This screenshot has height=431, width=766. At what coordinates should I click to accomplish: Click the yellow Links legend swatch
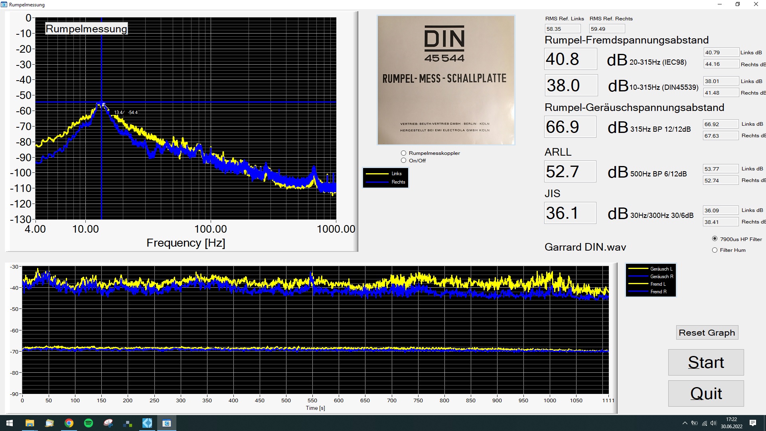click(x=377, y=174)
